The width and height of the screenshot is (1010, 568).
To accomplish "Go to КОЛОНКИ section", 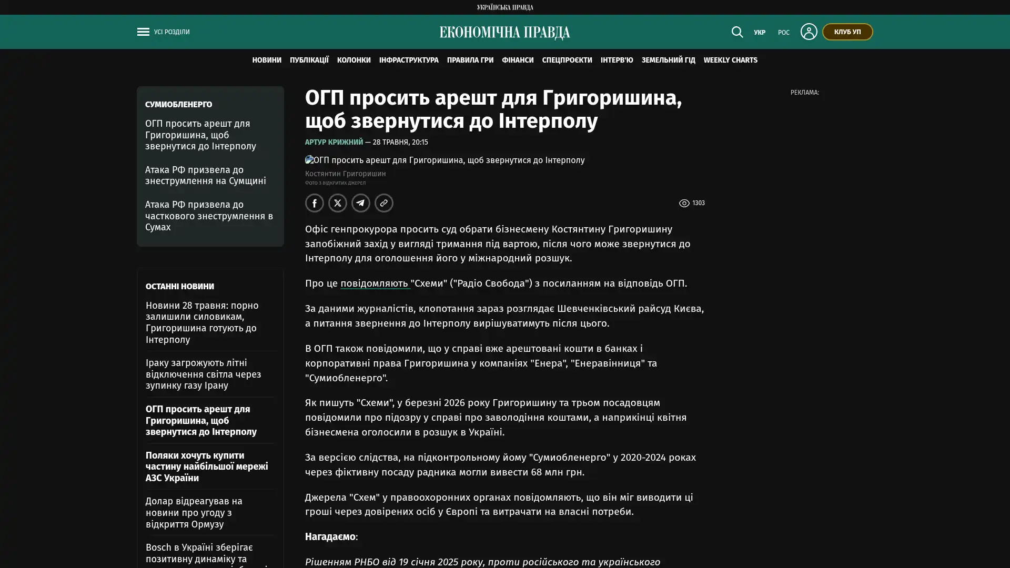I will pyautogui.click(x=354, y=60).
